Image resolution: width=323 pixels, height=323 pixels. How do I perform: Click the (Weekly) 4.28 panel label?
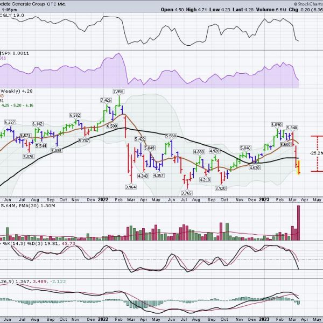[x=16, y=91]
